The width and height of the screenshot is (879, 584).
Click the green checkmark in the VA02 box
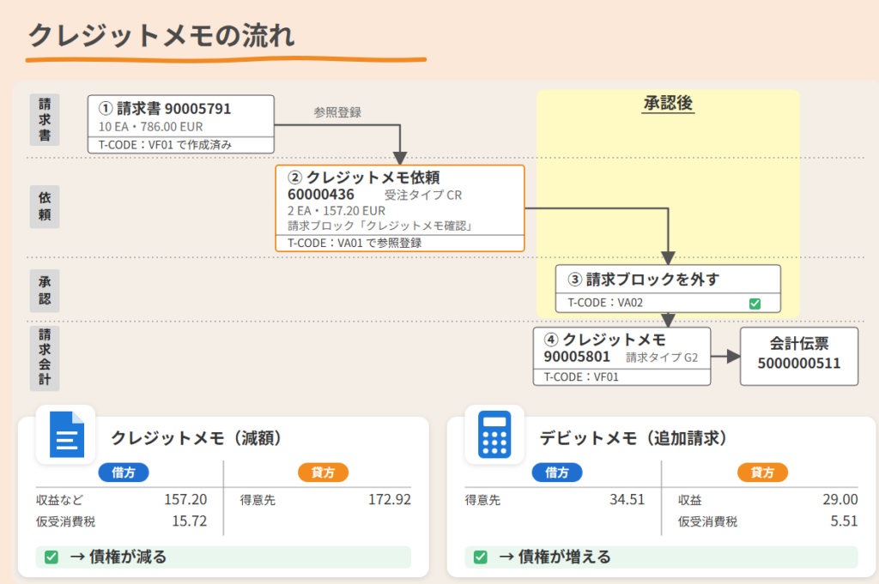coord(755,304)
